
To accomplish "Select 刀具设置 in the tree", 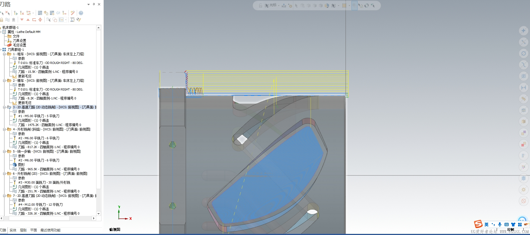I will coord(19,41).
